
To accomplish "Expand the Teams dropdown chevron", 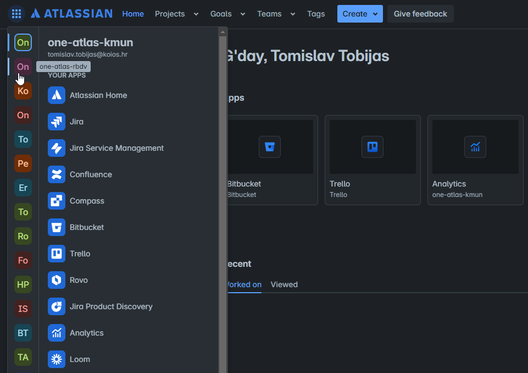I will pyautogui.click(x=293, y=14).
